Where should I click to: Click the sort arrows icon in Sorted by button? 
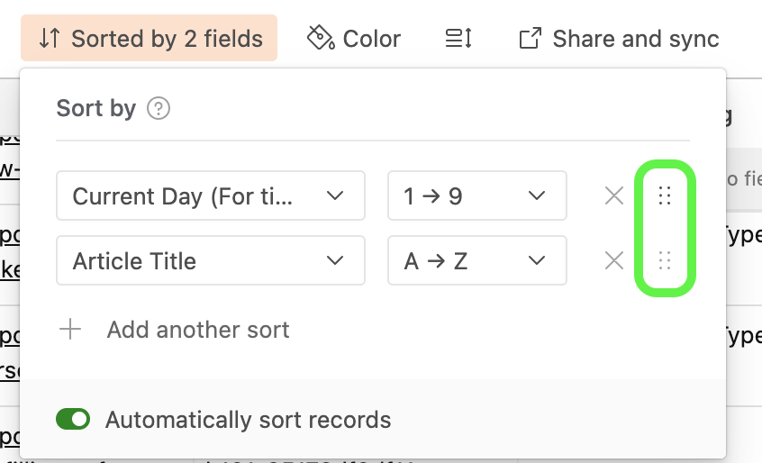pos(49,39)
